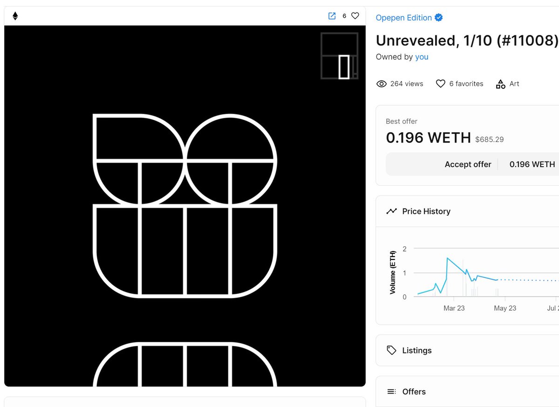Click the favorites count 6 above the image
This screenshot has height=407, width=559.
coord(344,16)
